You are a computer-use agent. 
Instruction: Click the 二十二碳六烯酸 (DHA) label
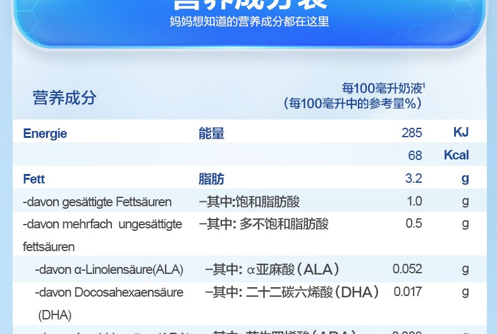tap(292, 292)
